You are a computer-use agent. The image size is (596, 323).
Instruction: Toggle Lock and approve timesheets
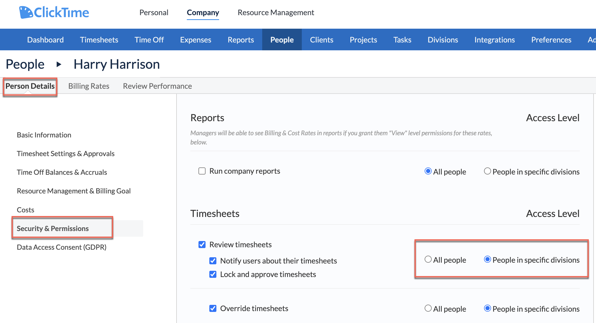click(213, 274)
